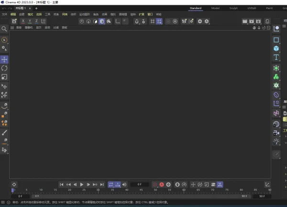The image size is (287, 207).
Task: Switch to Edges mode
Action: (x=88, y=22)
